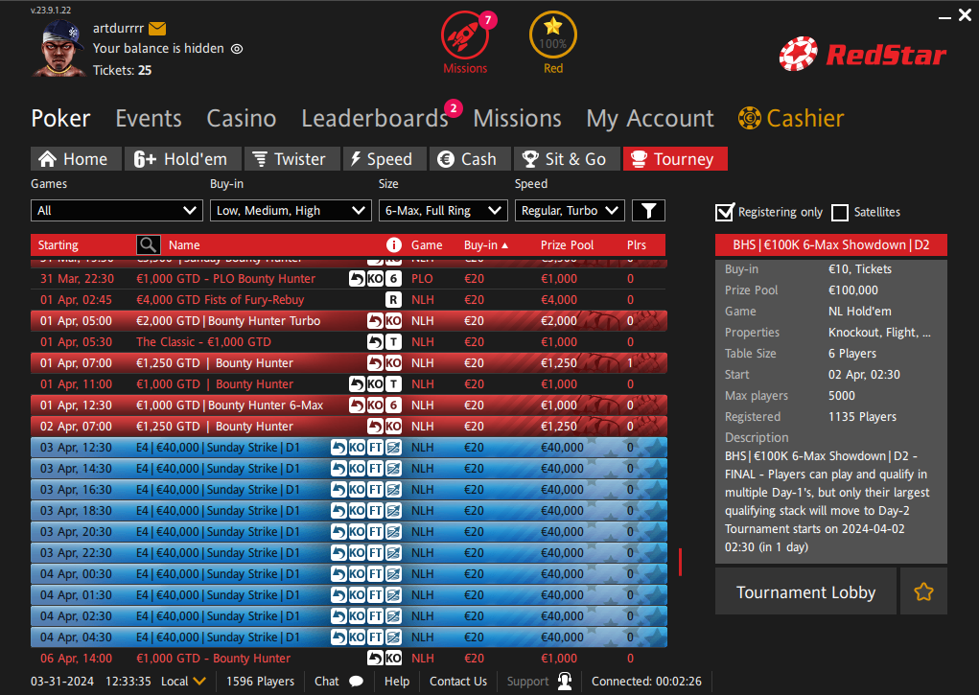Click the Red star level badge
979x695 pixels.
[x=552, y=35]
